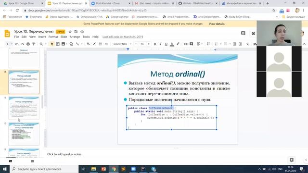
Task: Click the cloud document status icon
Action: tap(82, 31)
